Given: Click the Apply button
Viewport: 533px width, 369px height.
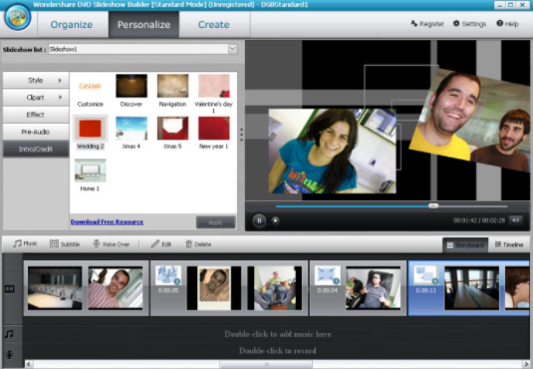Looking at the screenshot, I should 215,222.
